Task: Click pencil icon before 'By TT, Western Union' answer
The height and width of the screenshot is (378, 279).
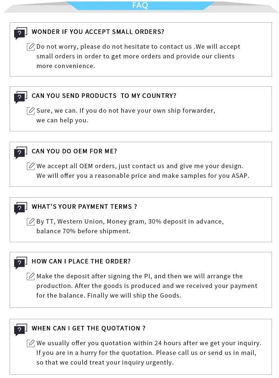Action: point(31,222)
